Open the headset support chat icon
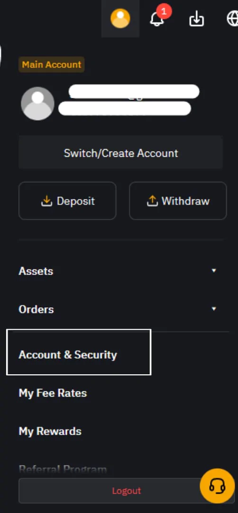This screenshot has height=513, width=238. (x=217, y=485)
